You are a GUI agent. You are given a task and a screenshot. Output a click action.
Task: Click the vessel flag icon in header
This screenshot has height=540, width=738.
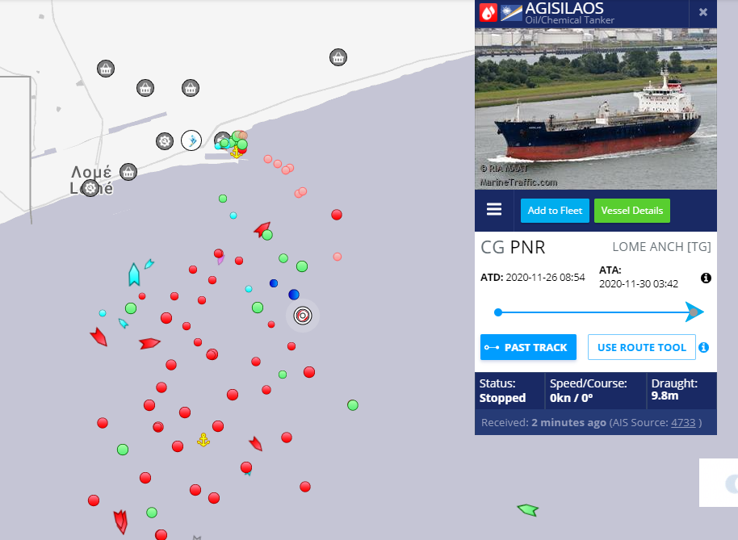[510, 12]
